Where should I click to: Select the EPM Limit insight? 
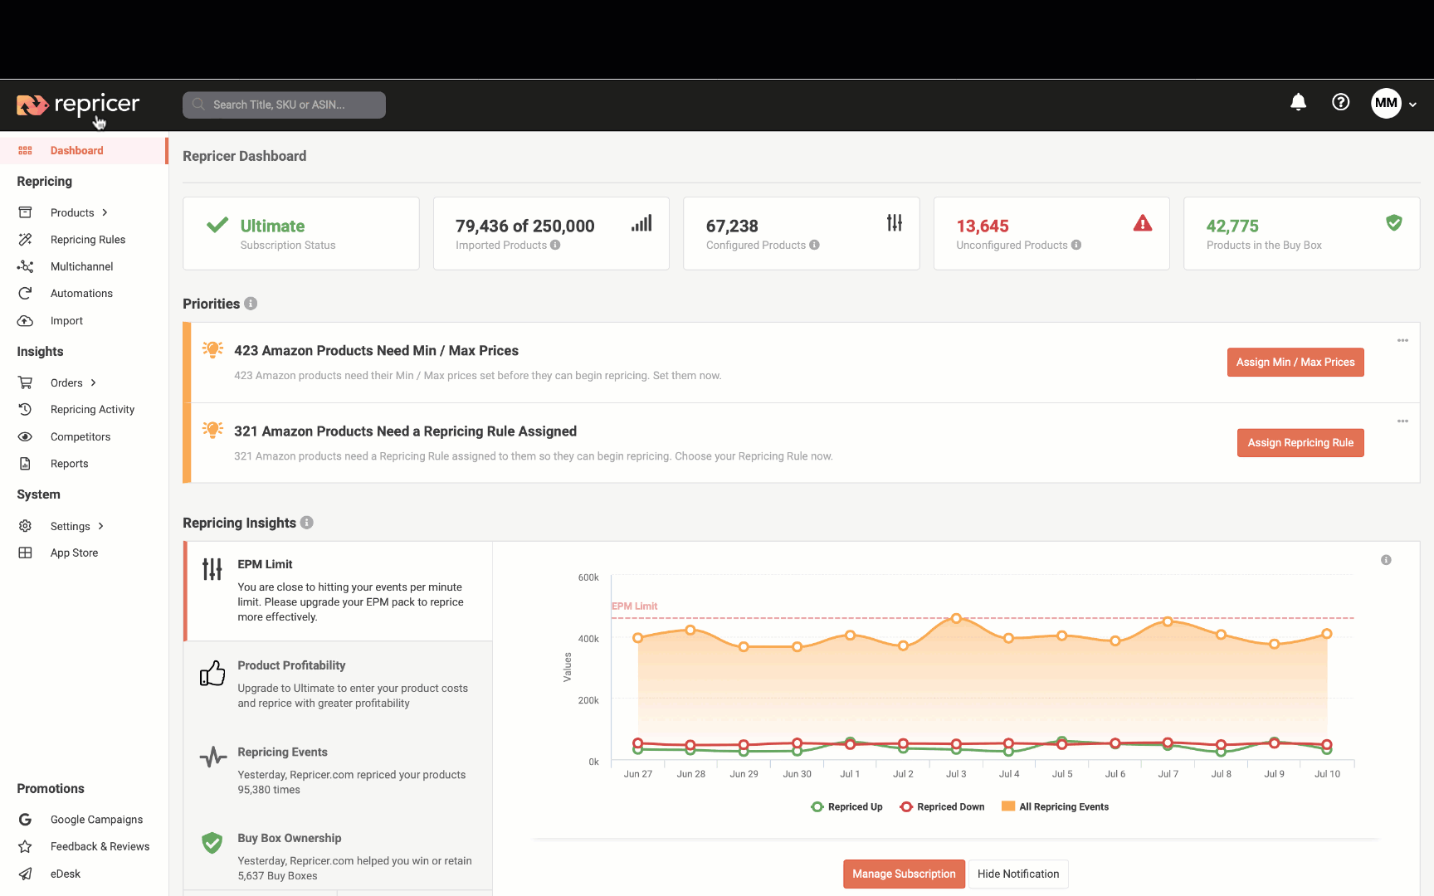339,592
